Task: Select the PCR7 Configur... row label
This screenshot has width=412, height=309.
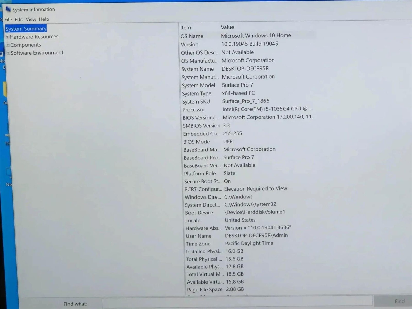Action: tap(203, 189)
